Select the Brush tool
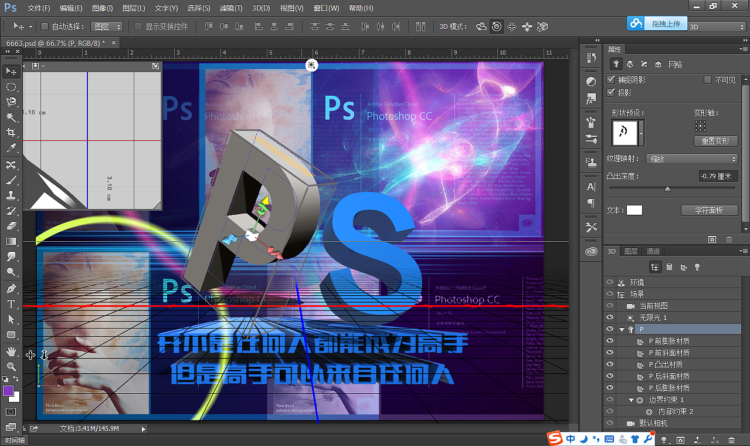750x446 pixels. (11, 180)
